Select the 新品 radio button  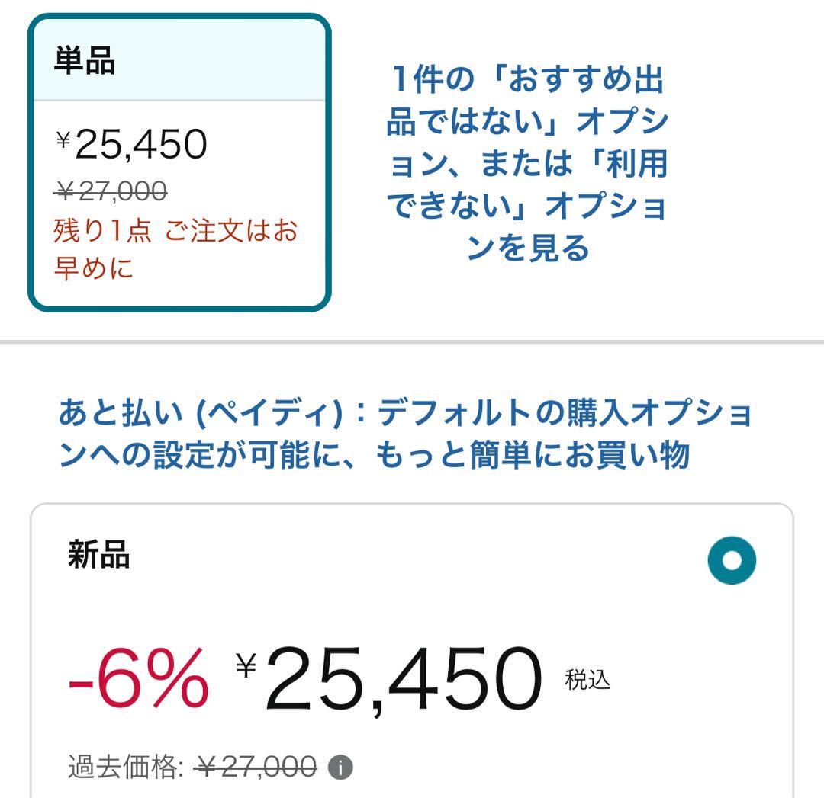732,560
